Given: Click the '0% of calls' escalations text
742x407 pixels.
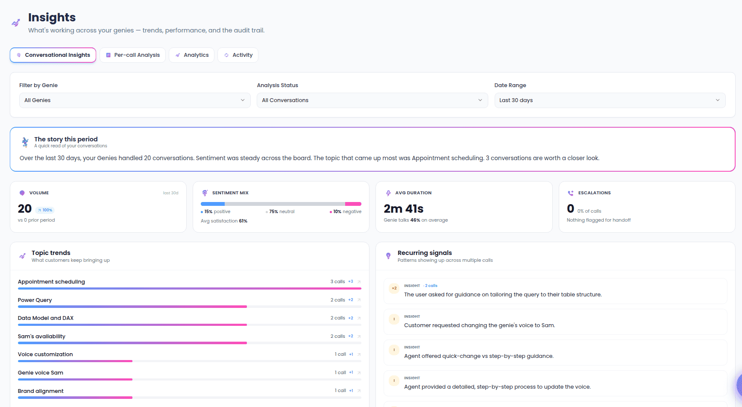Looking at the screenshot, I should click(x=589, y=211).
